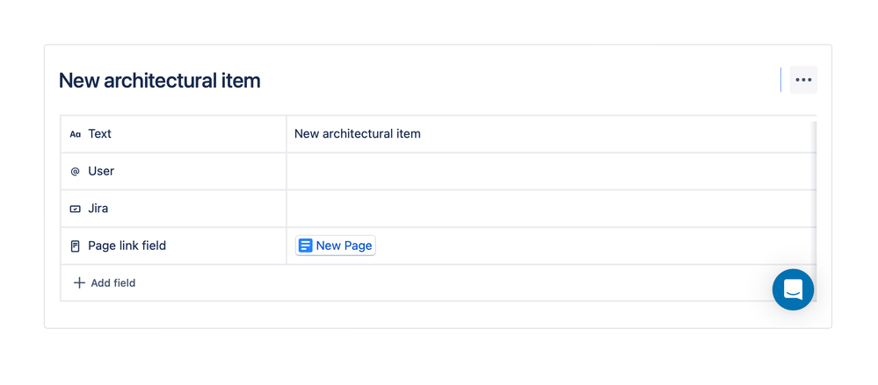This screenshot has width=878, height=385.
Task: Click the empty Jira value cell
Action: [x=551, y=209]
